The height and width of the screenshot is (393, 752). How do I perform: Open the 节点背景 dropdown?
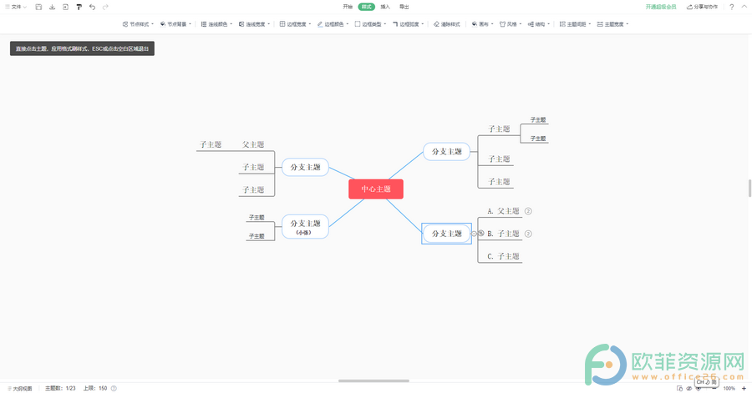pos(175,24)
